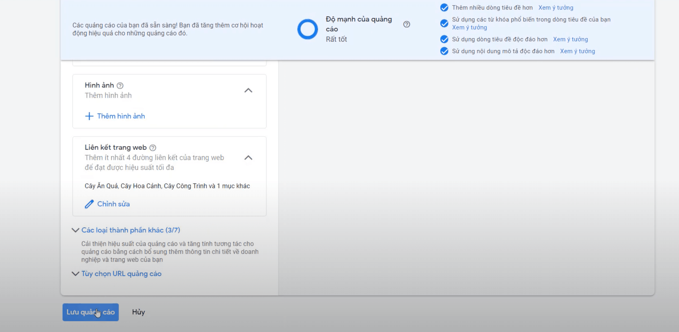Click the ad strength circular progress ring
This screenshot has width=679, height=332.
308,29
